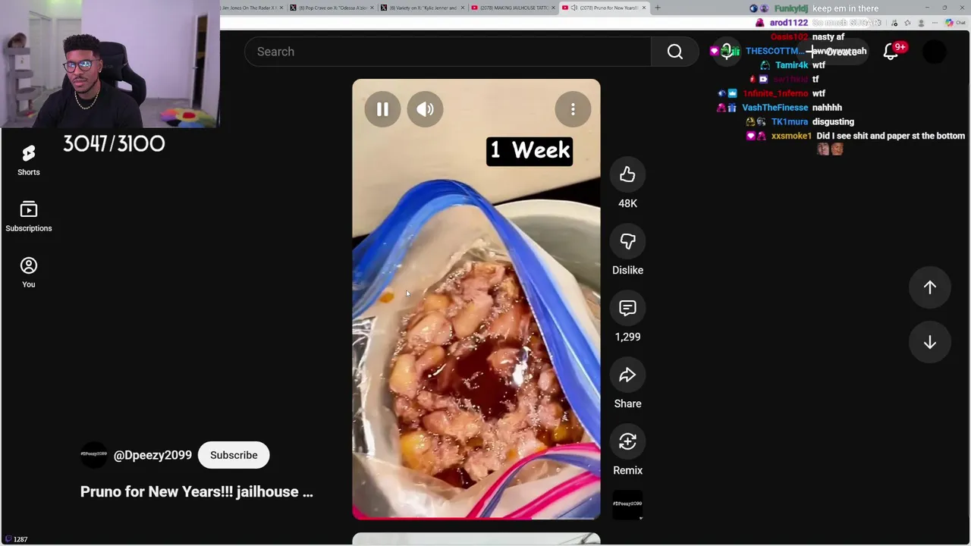Start voice search with microphone icon

click(x=727, y=52)
